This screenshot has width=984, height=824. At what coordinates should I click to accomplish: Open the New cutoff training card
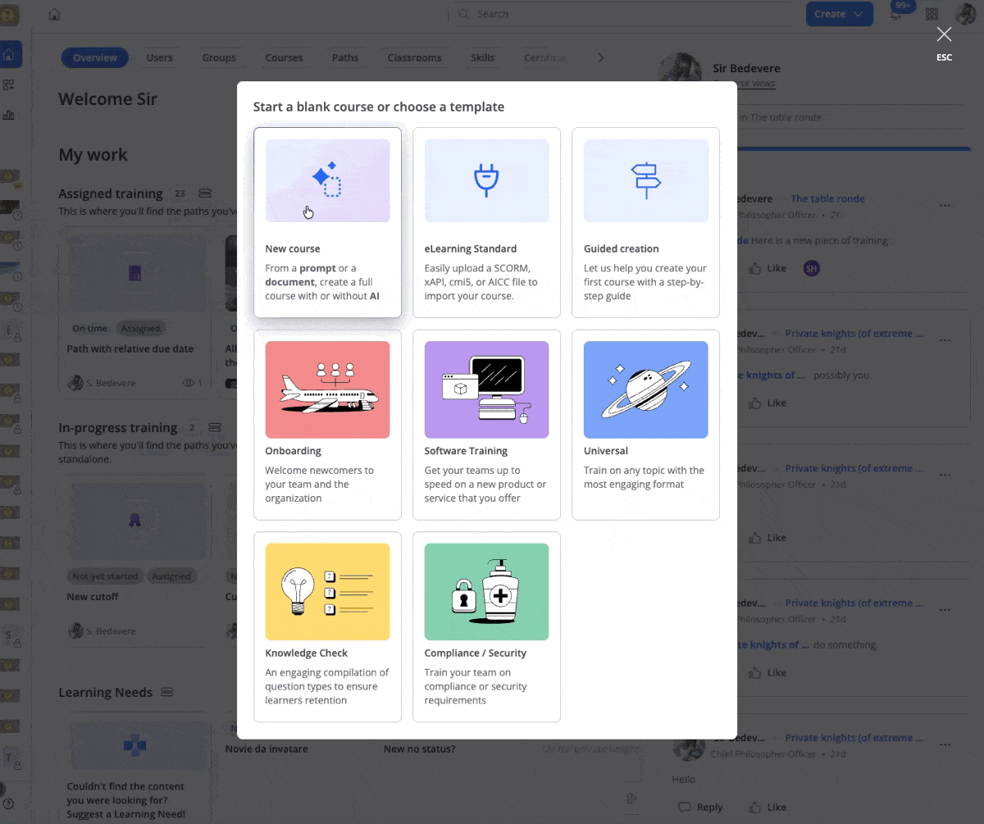coord(135,561)
